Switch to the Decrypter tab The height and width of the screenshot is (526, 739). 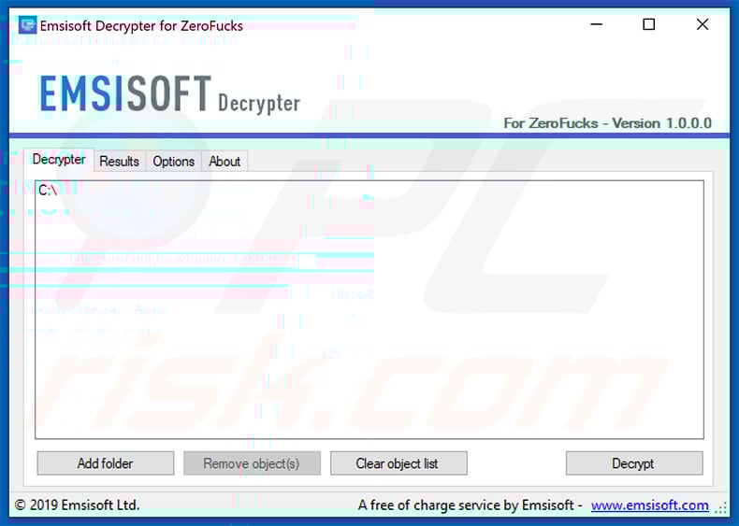59,159
